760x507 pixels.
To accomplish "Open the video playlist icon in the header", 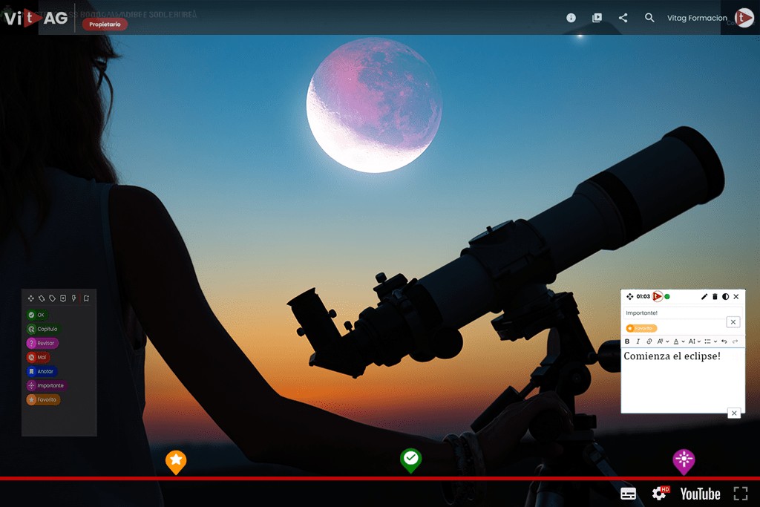I will (597, 18).
